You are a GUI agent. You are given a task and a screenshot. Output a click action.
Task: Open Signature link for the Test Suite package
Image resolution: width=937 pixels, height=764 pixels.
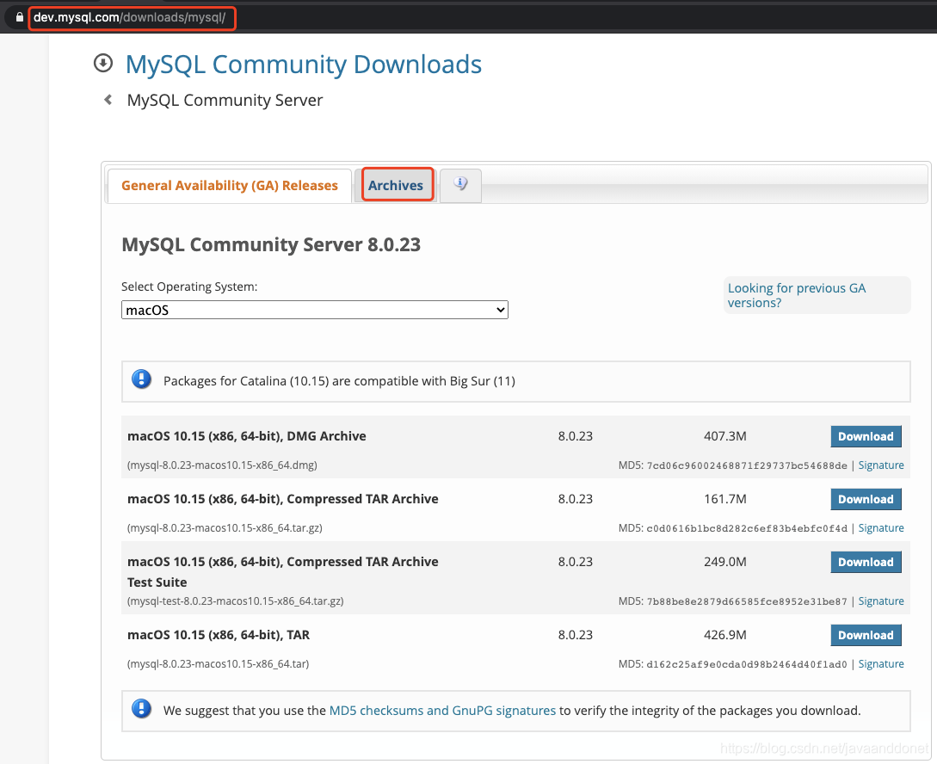tap(881, 601)
